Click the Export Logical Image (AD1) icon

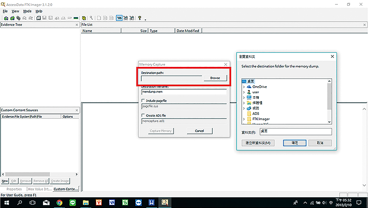(x=50, y=18)
